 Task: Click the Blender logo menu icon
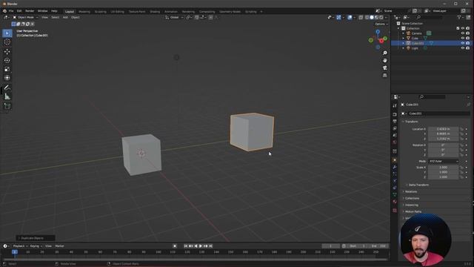(4, 11)
